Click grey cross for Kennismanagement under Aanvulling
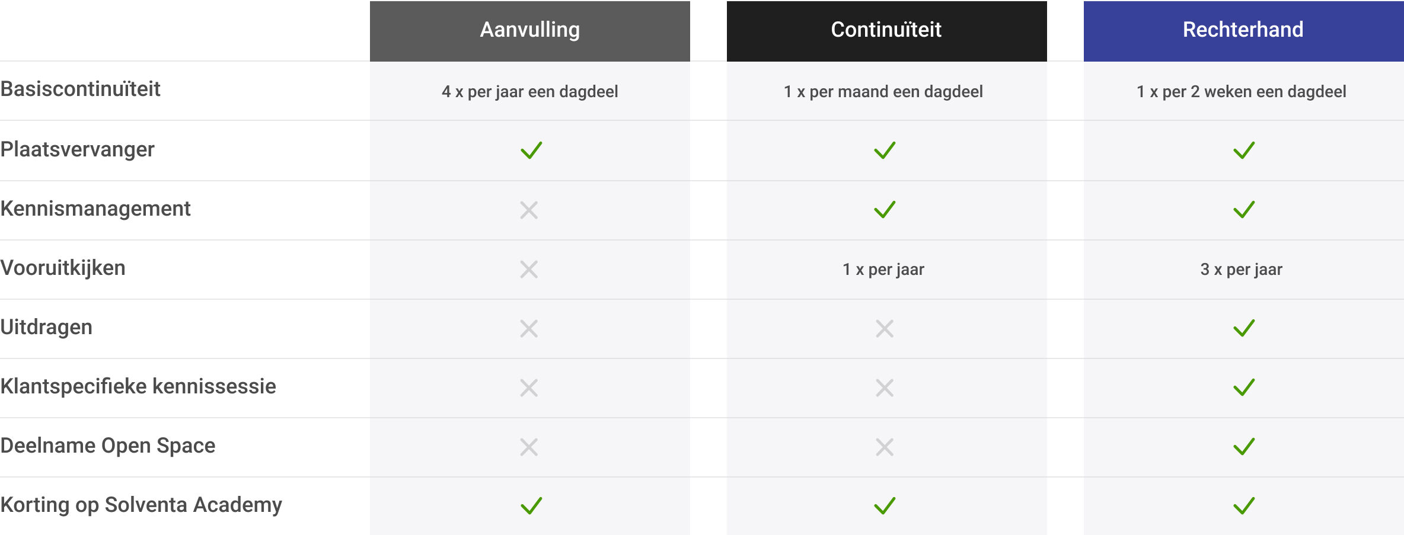The image size is (1404, 535). coord(529,210)
